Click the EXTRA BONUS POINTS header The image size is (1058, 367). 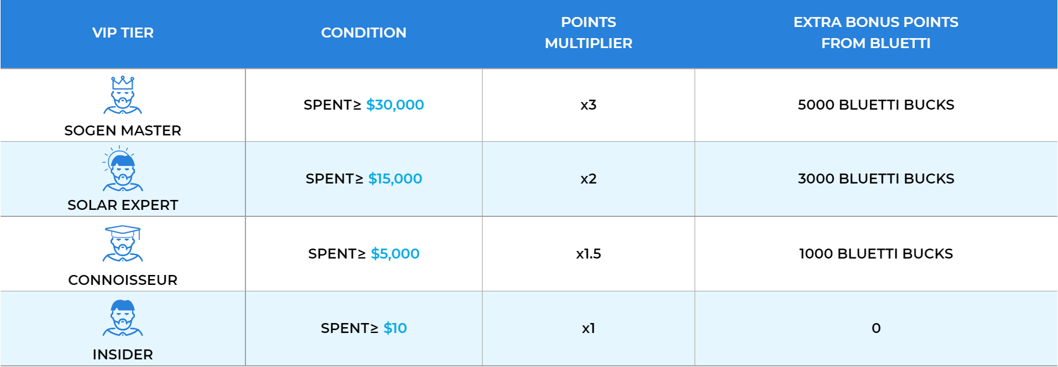876,33
